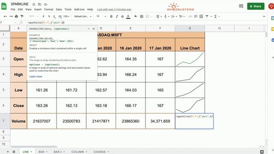Screen dimensions: 274x154
Task: Decrease decimal places
Action: (54, 16)
